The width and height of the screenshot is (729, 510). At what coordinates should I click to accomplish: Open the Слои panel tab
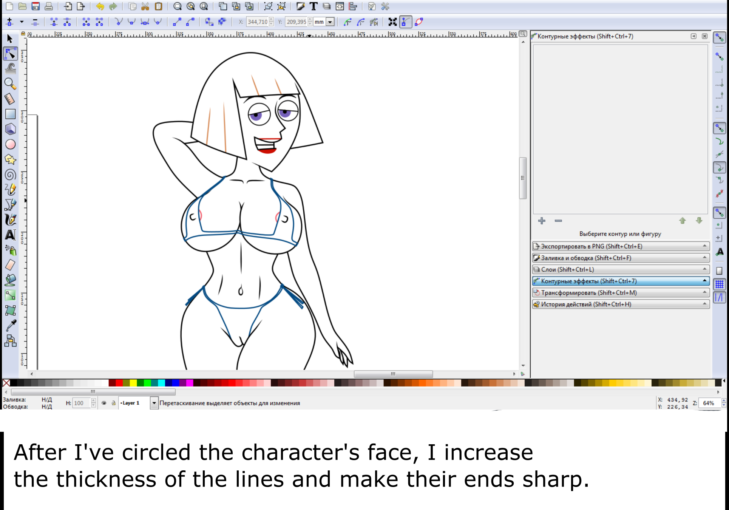click(x=621, y=269)
